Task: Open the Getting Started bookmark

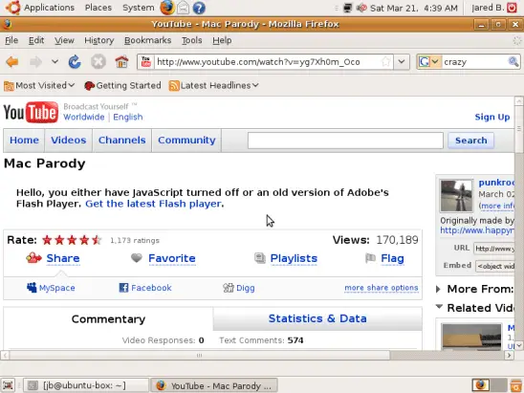Action: (x=122, y=85)
